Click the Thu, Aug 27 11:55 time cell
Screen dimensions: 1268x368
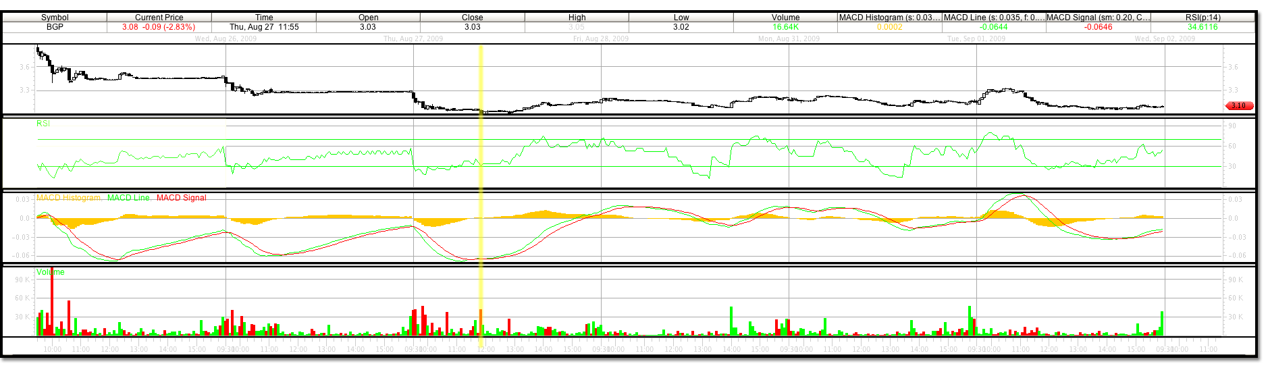[264, 27]
